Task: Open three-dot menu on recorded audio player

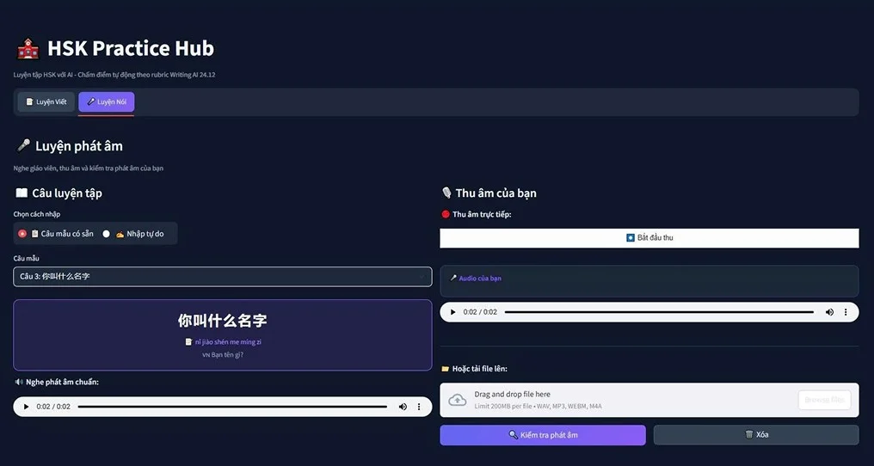Action: click(846, 312)
